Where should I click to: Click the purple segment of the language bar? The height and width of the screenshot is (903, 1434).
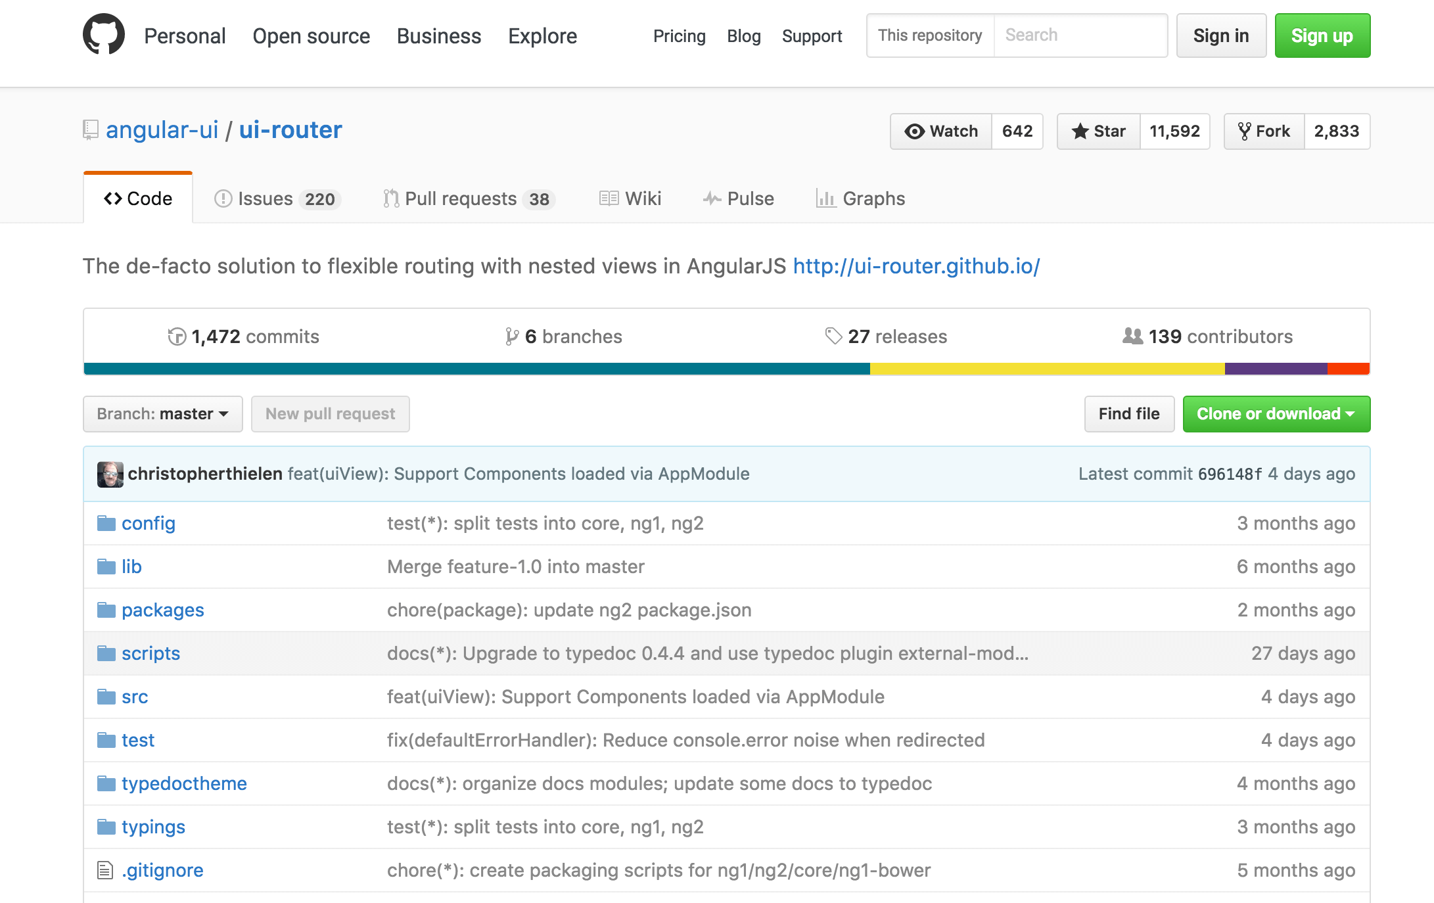click(1276, 369)
